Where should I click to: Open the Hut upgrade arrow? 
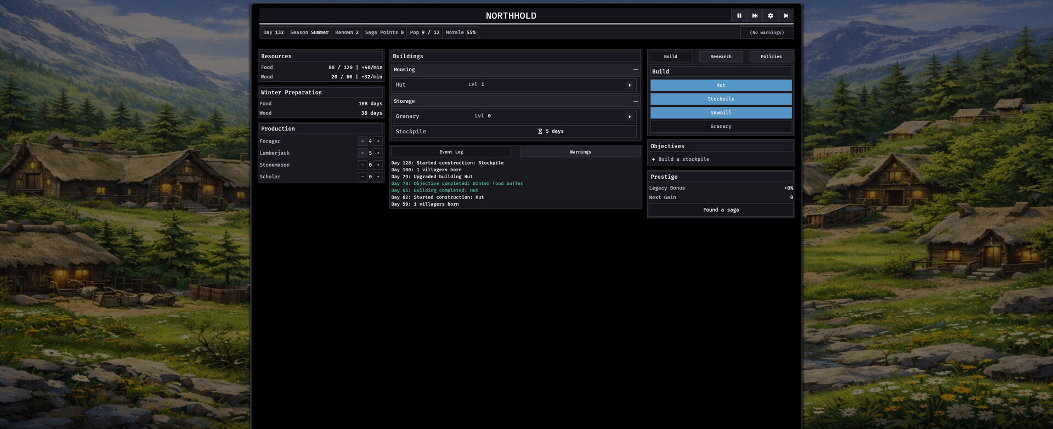coord(630,85)
